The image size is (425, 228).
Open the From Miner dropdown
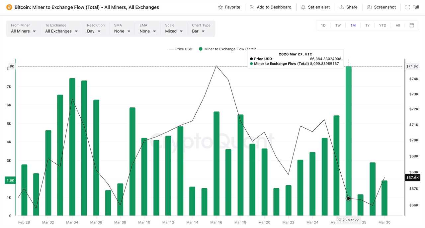click(x=23, y=31)
